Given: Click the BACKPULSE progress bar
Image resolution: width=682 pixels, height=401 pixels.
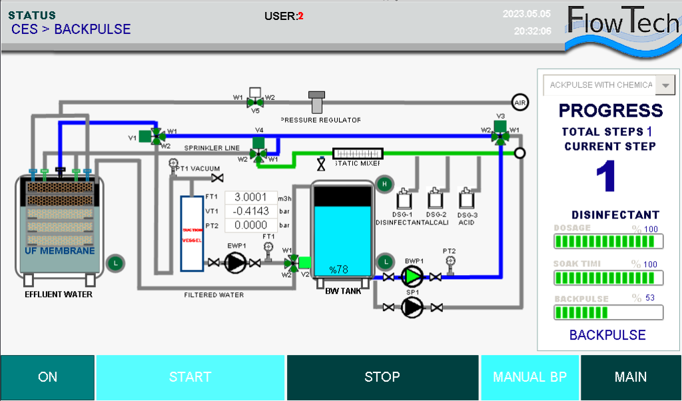Looking at the screenshot, I should [605, 312].
